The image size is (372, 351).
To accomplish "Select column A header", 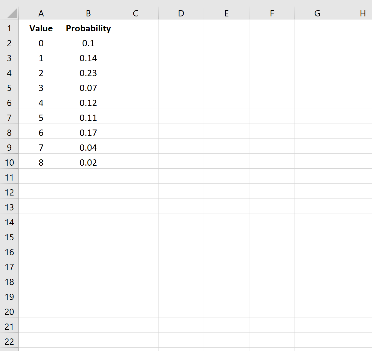I will (41, 13).
